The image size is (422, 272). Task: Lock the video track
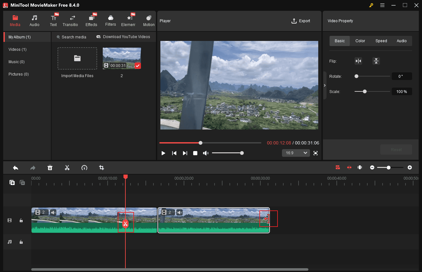point(21,220)
